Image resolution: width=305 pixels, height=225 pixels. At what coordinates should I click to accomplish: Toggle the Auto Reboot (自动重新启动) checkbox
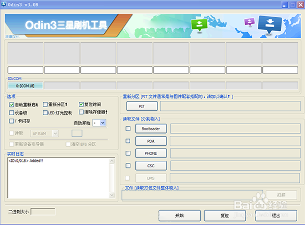12,105
